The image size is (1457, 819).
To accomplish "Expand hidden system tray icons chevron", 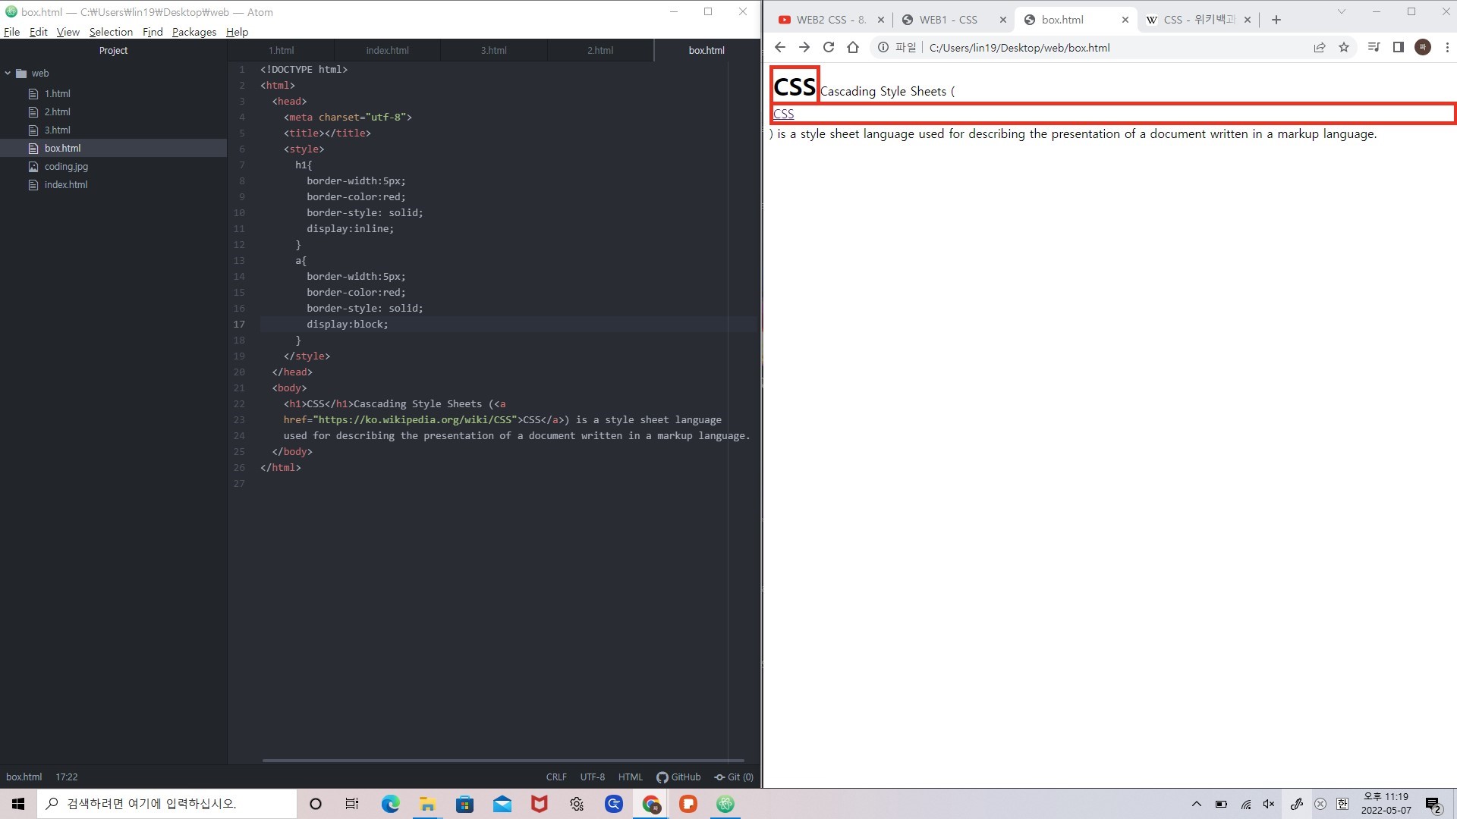I will click(1197, 804).
